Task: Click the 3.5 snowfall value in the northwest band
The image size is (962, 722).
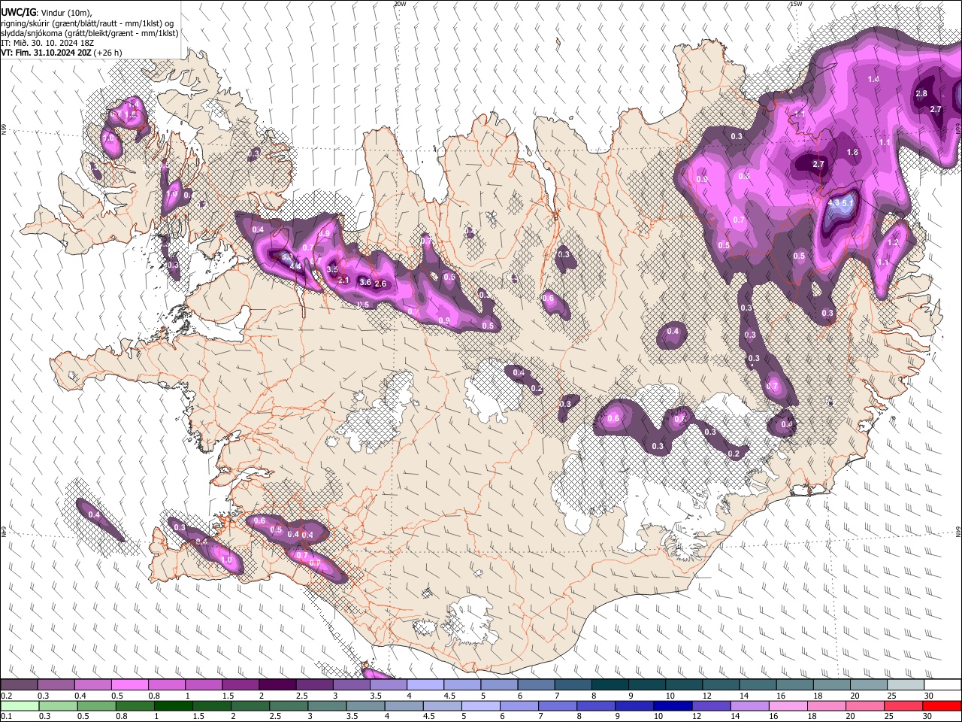Action: pyautogui.click(x=332, y=268)
